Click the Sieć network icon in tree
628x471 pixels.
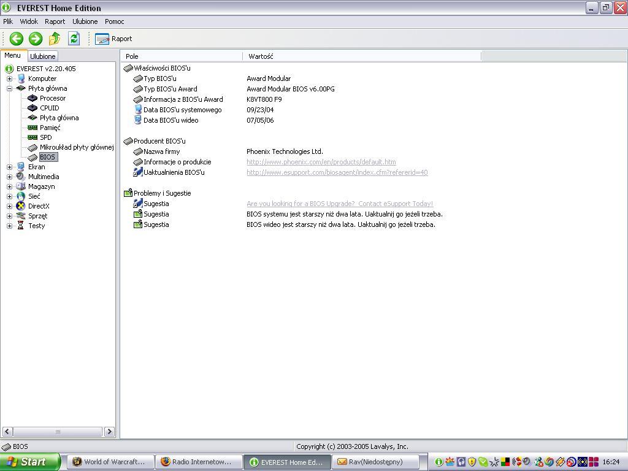(x=21, y=196)
